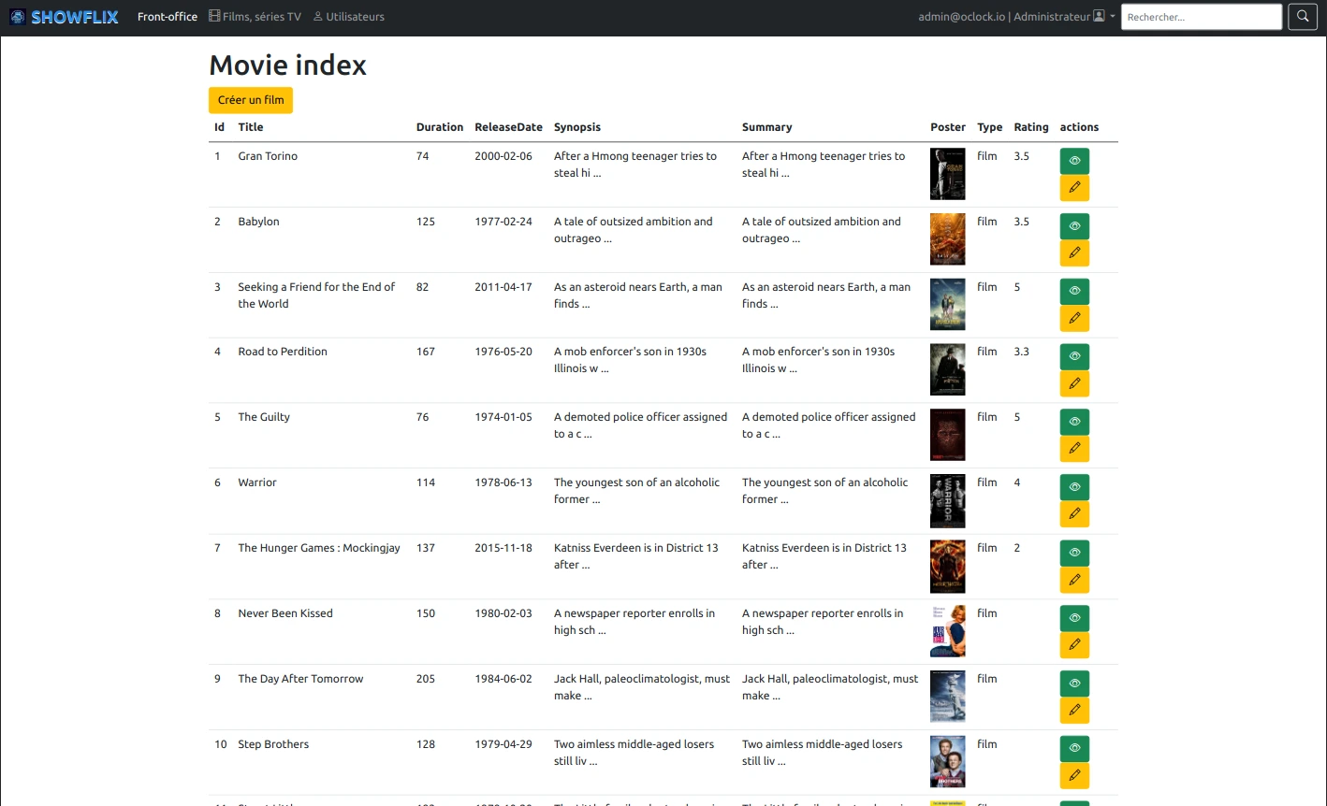The width and height of the screenshot is (1327, 806).
Task: View The Guilty using the eye button
Action: [x=1074, y=422]
